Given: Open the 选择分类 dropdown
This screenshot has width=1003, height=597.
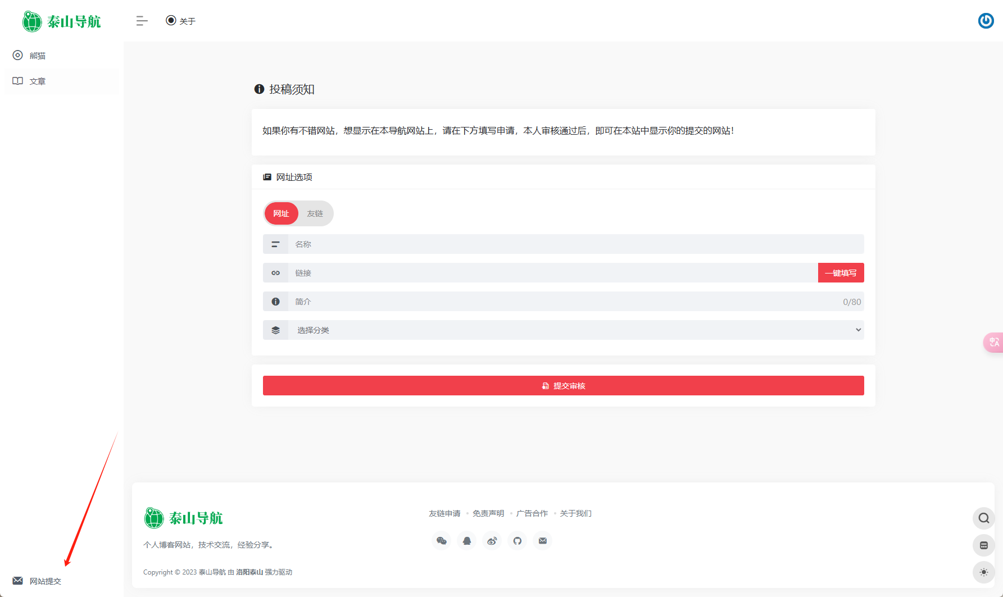Looking at the screenshot, I should point(576,330).
